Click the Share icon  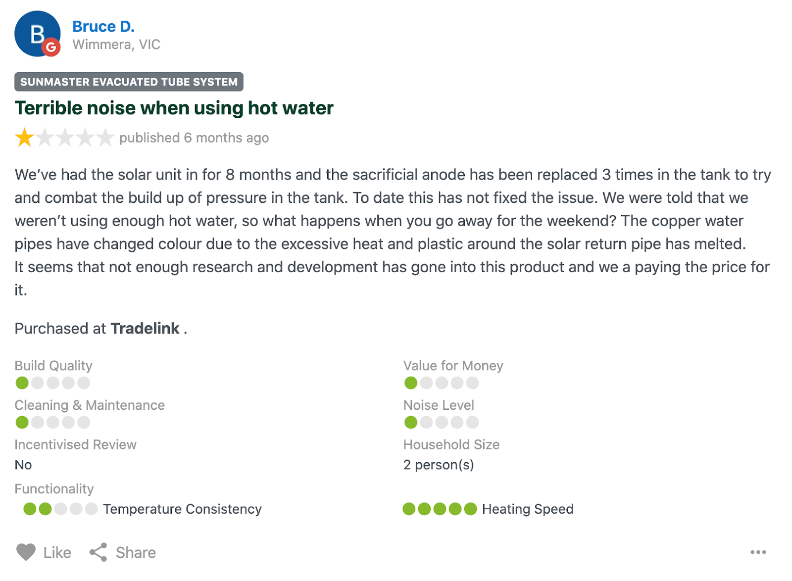tap(98, 552)
